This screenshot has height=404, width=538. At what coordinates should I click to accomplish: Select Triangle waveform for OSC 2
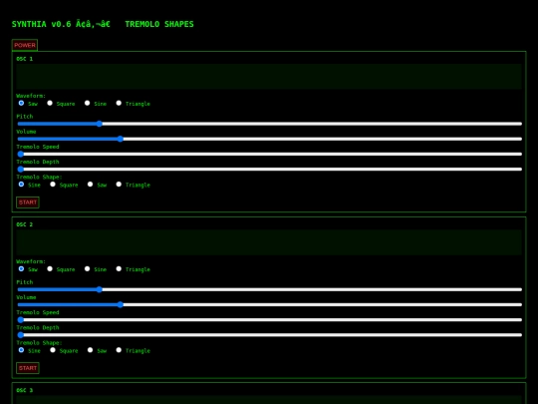pyautogui.click(x=119, y=268)
